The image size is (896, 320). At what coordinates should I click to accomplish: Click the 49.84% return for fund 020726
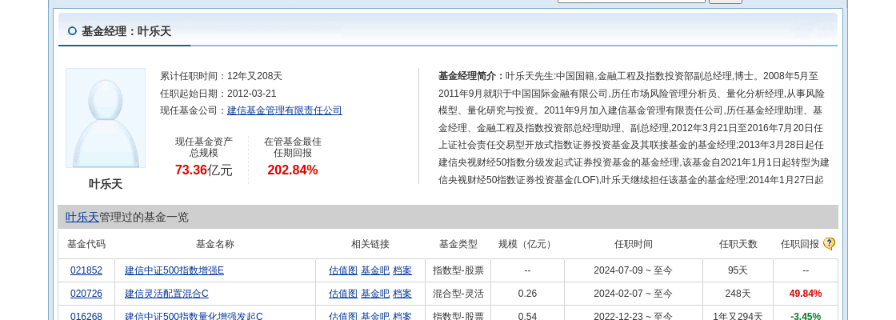point(806,294)
